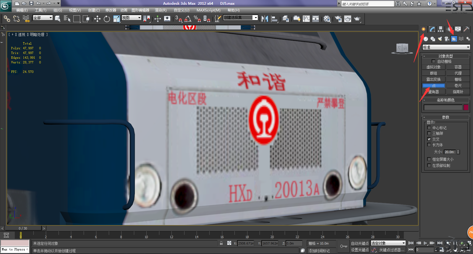The height and width of the screenshot is (254, 473).
Task: Switch to Hierarchy command panel tab
Action: (x=441, y=29)
